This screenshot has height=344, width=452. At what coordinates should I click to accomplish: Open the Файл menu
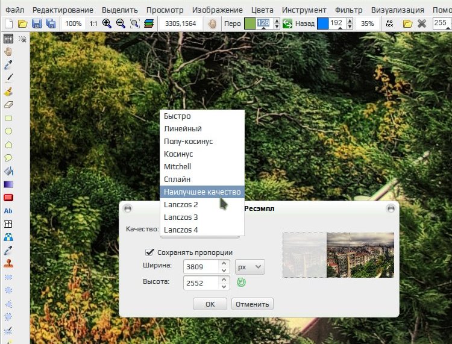pos(14,10)
